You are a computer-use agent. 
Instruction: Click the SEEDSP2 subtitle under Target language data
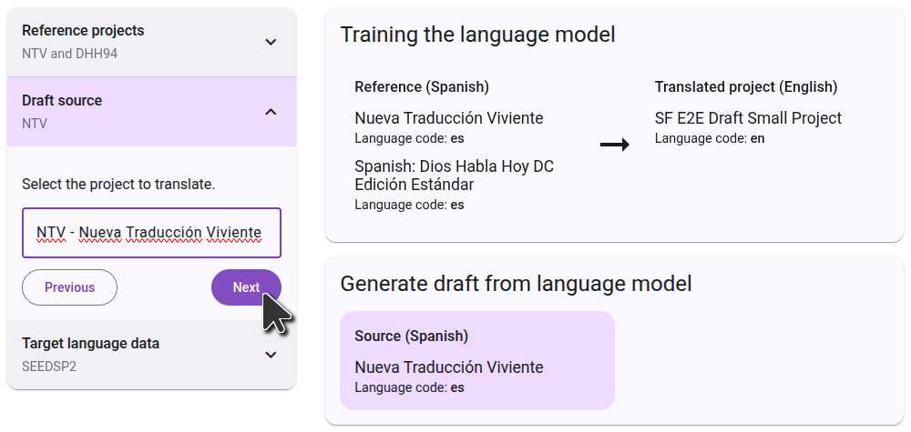coord(46,367)
